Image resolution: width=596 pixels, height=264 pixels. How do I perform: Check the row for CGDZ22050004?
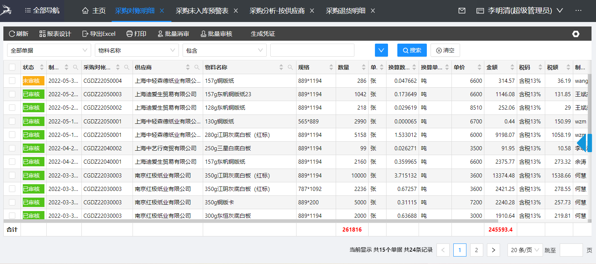click(12, 81)
